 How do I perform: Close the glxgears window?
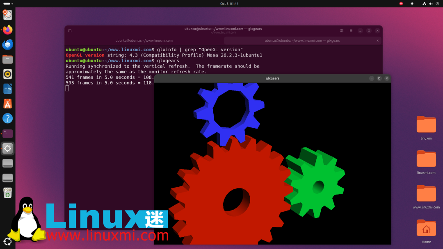387,78
